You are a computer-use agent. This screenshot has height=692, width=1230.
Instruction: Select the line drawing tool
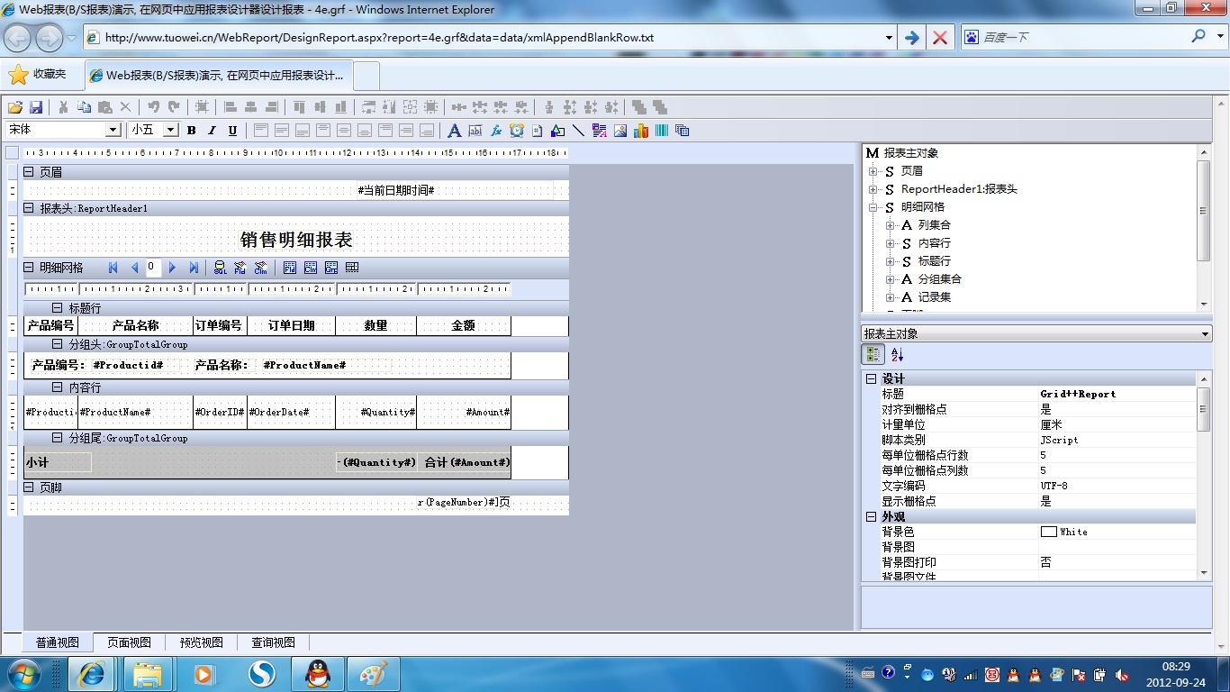pyautogui.click(x=578, y=131)
